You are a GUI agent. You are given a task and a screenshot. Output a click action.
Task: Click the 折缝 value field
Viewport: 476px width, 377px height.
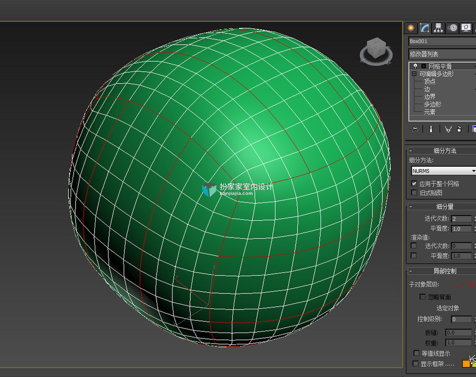tap(459, 333)
